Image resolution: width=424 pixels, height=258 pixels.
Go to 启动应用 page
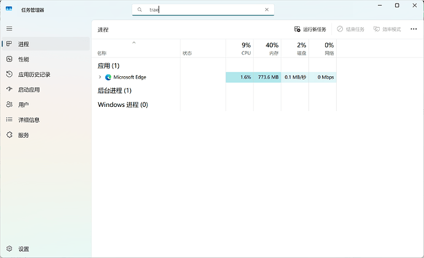(45, 90)
